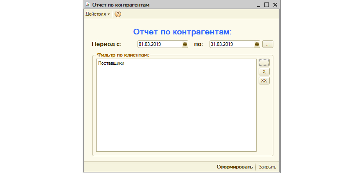Open period selection ellipsis next to end date
The height and width of the screenshot is (173, 363).
[x=268, y=44]
